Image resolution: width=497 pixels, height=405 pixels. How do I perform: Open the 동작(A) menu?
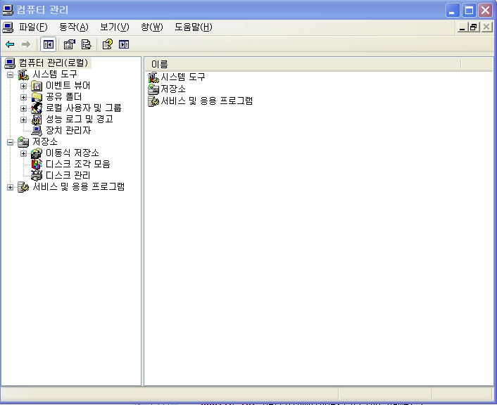click(x=73, y=27)
